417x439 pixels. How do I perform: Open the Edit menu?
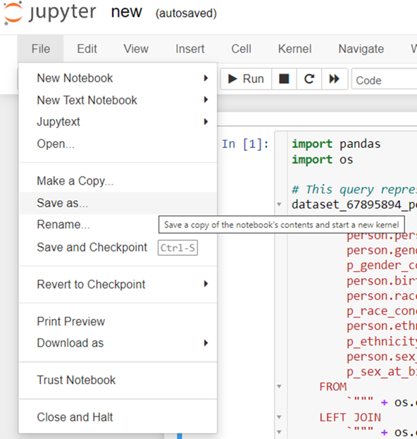87,49
